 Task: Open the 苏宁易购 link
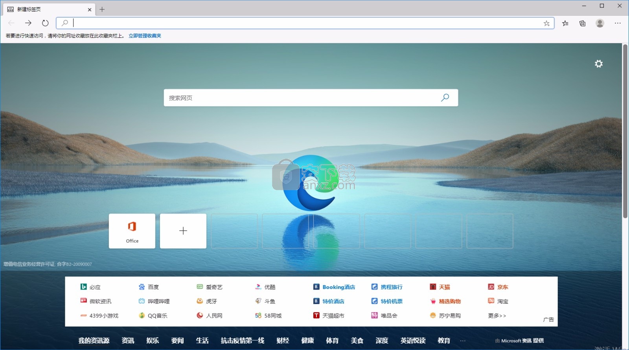[x=445, y=315]
